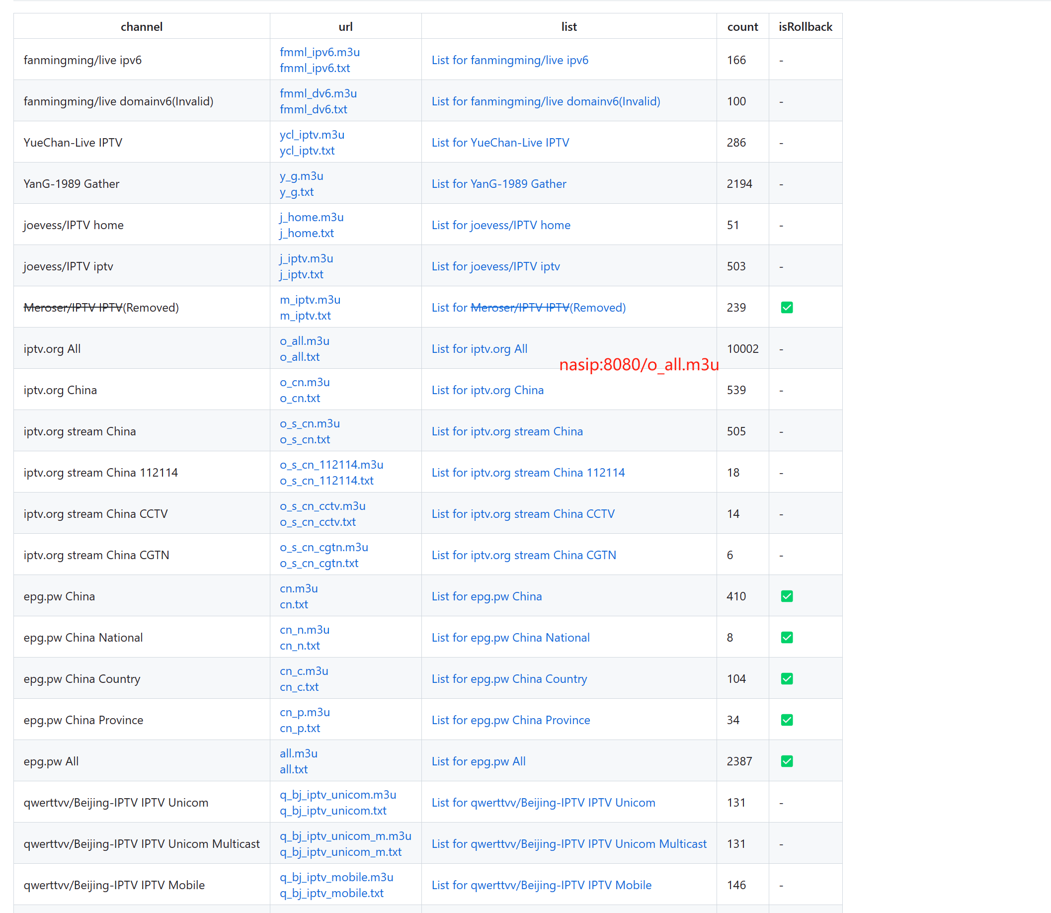Open List for YueChan-Live IPTV
The width and height of the screenshot is (1051, 913).
click(x=500, y=143)
